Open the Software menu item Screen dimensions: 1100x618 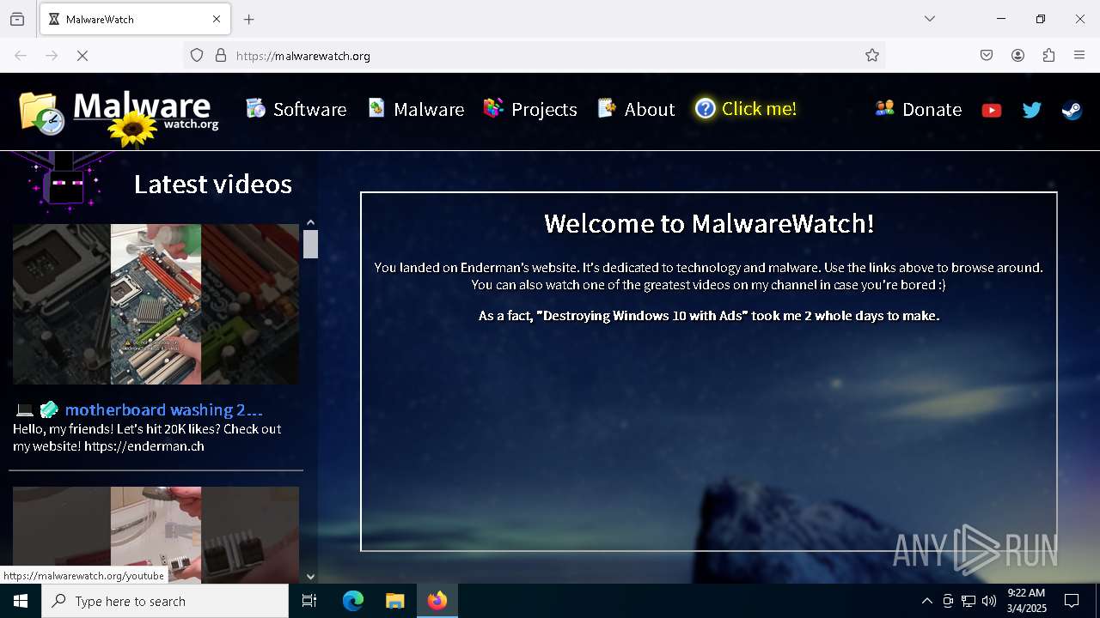(x=296, y=109)
